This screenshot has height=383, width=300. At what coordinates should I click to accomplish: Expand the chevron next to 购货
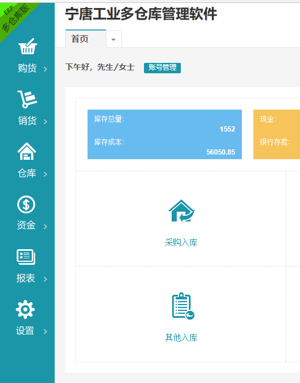point(45,69)
